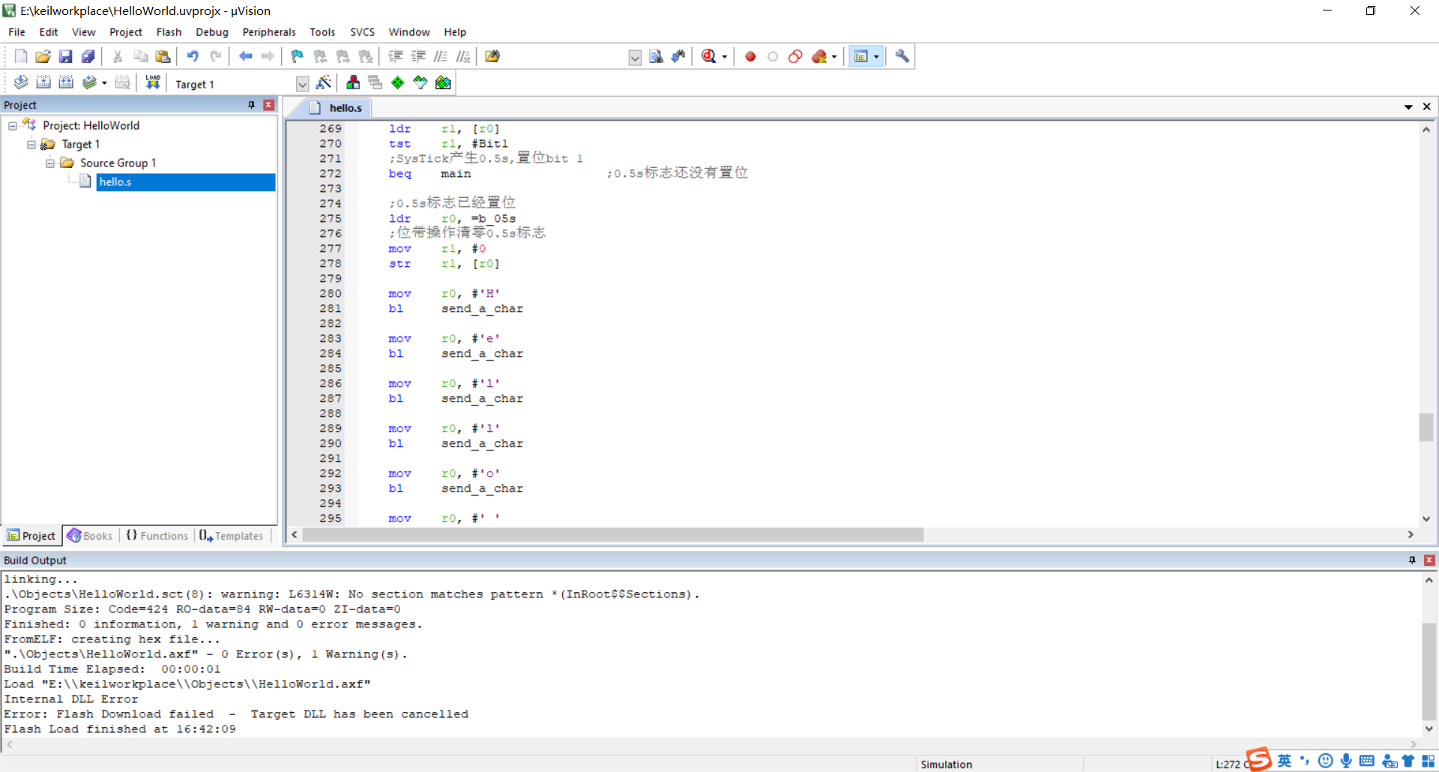Viewport: 1439px width, 772px height.
Task: Toggle a bookmark with flag icon
Action: click(296, 56)
